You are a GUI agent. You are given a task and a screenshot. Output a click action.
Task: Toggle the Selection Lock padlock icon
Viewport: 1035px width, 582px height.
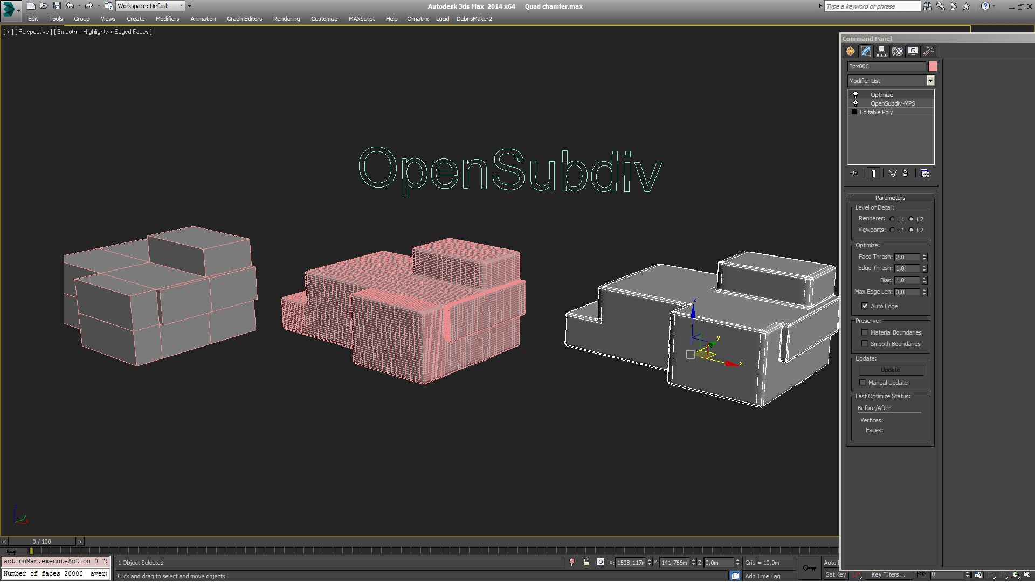(x=586, y=562)
